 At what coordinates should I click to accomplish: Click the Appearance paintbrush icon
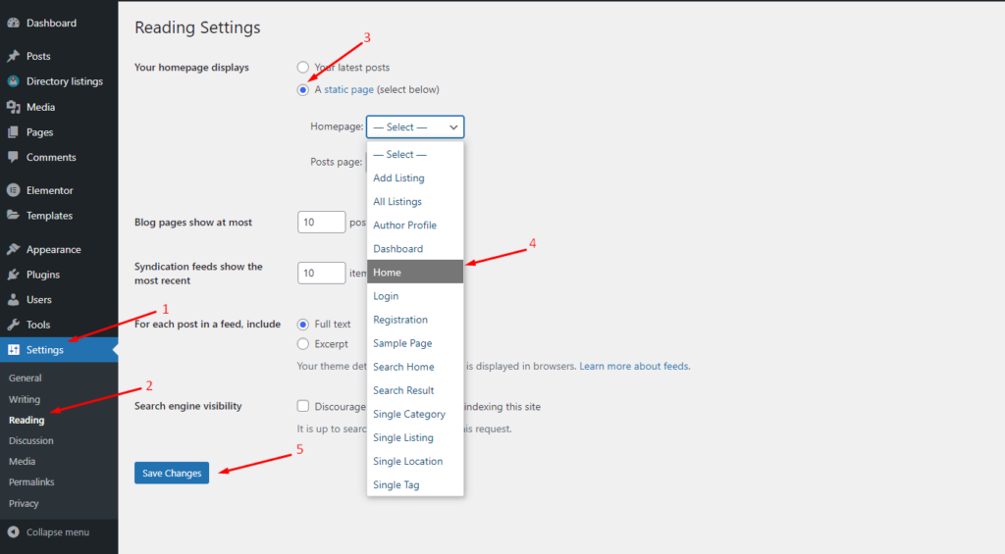tap(13, 249)
